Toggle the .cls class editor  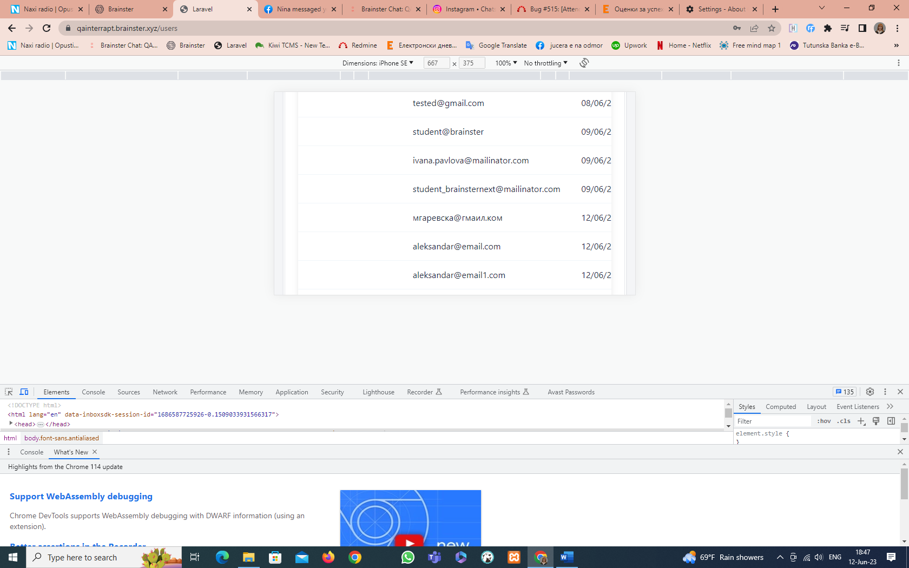[x=844, y=421]
